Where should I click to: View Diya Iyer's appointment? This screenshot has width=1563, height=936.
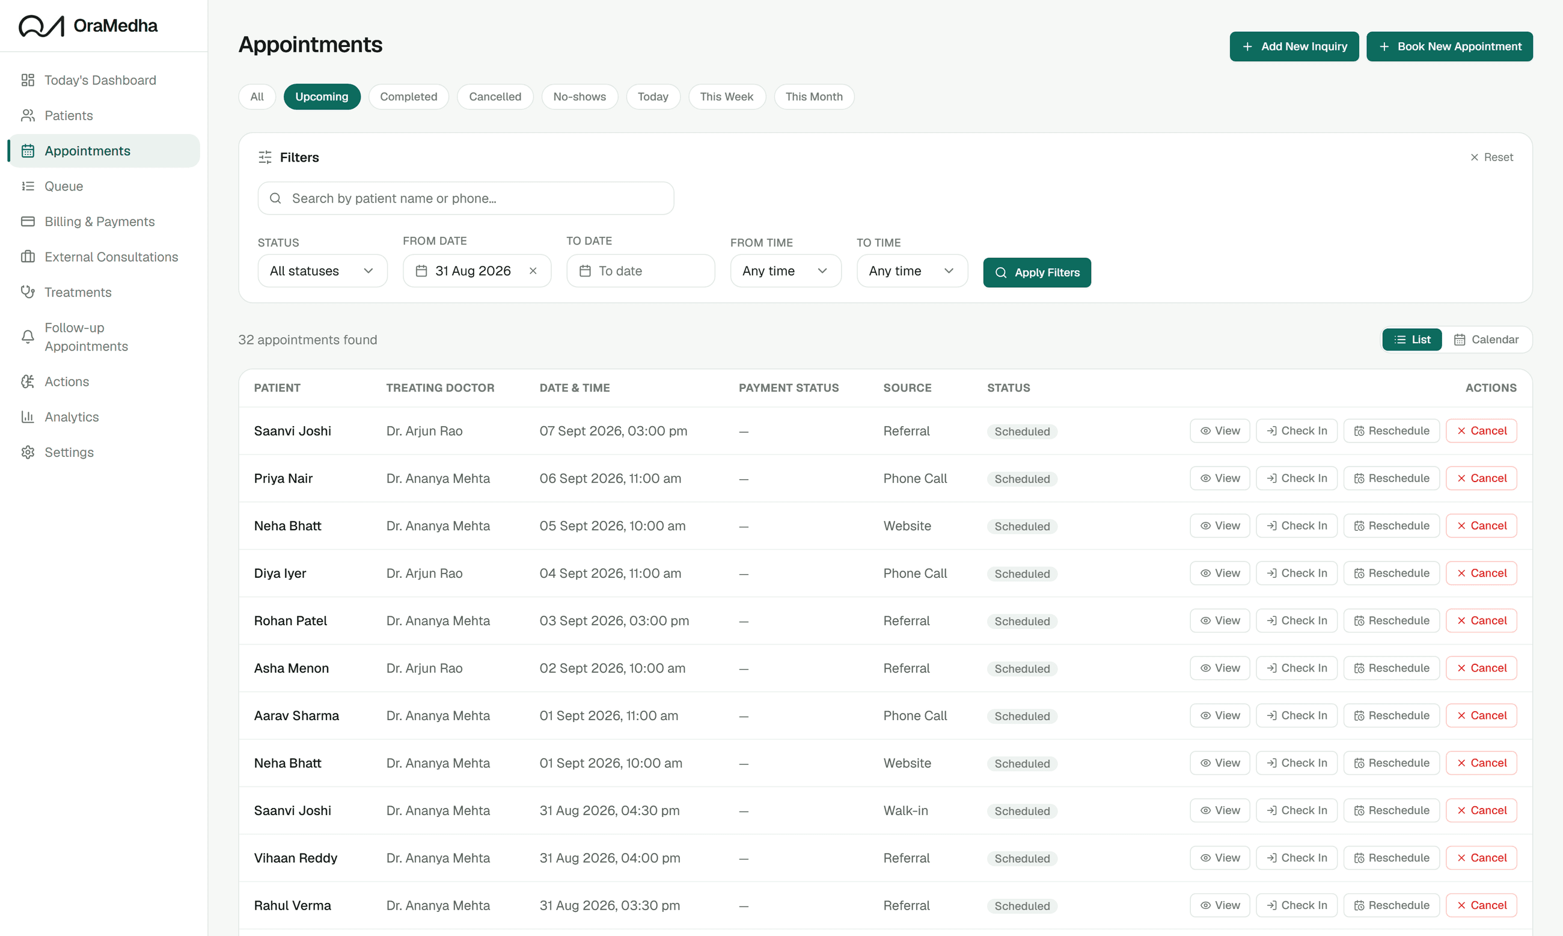1220,573
